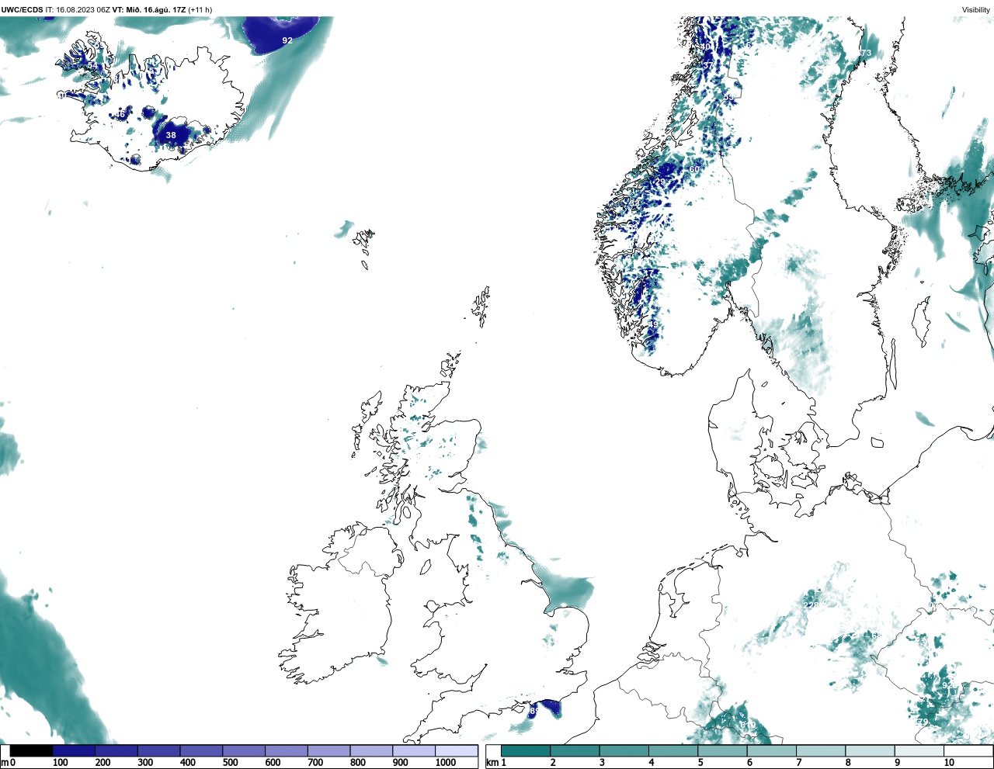
Task: Click the 'm' unit label of the left scale
Action: (x=5, y=763)
